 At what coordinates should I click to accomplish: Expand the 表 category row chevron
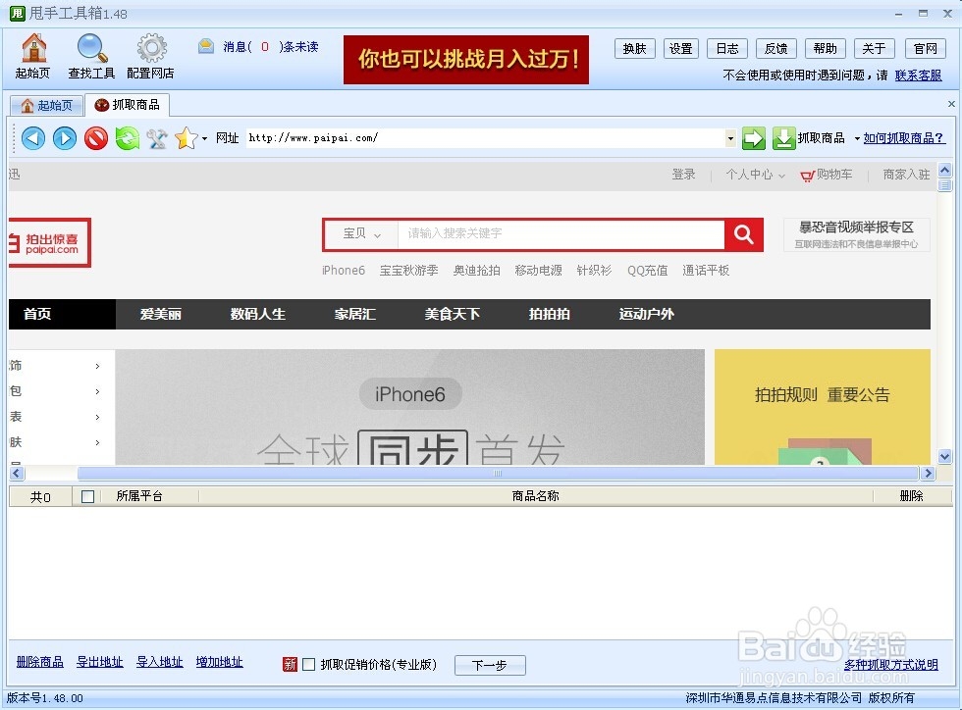[97, 417]
